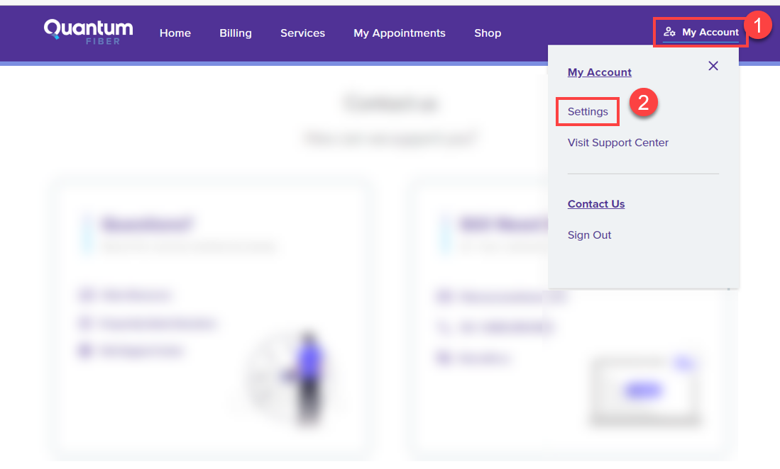
Task: Click the Quantum Fiber logo
Action: coord(87,31)
